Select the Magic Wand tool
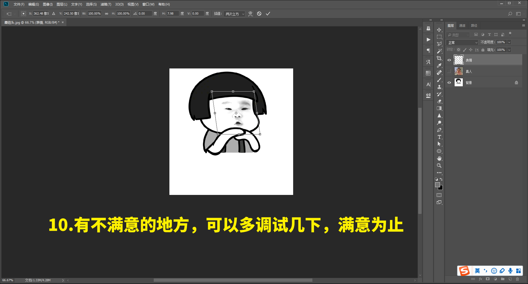This screenshot has width=528, height=284. click(439, 51)
